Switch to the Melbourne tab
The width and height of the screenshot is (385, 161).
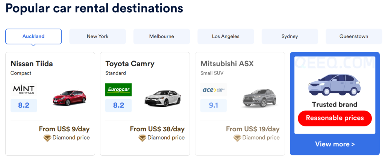click(162, 36)
